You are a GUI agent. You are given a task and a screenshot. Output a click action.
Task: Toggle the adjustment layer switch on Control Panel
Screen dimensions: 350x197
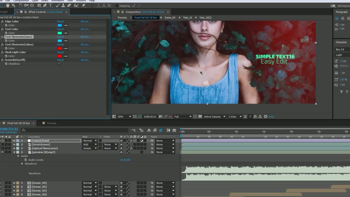141,141
